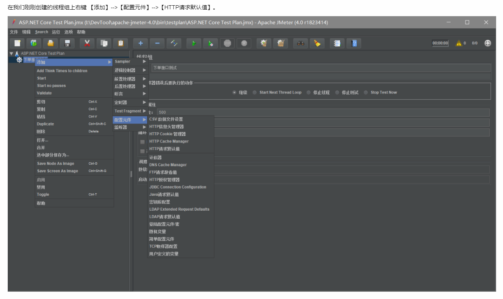Select the 停止测试 radio button
Screen dimensions: 503x299
coord(337,92)
